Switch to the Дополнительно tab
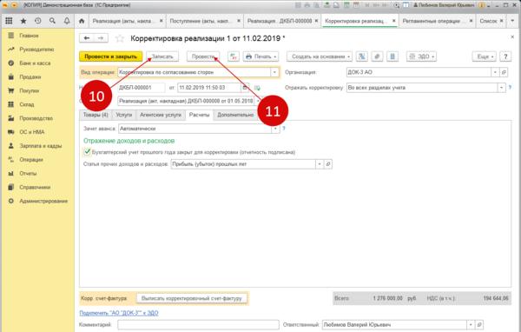Viewport: 521px width, 332px height. tap(235, 115)
